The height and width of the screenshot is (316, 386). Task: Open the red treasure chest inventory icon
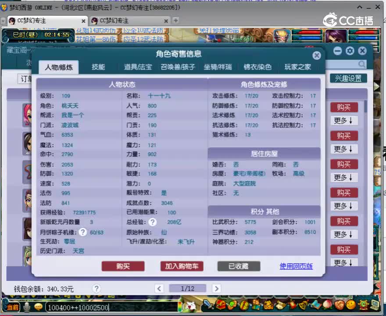pyautogui.click(x=221, y=305)
